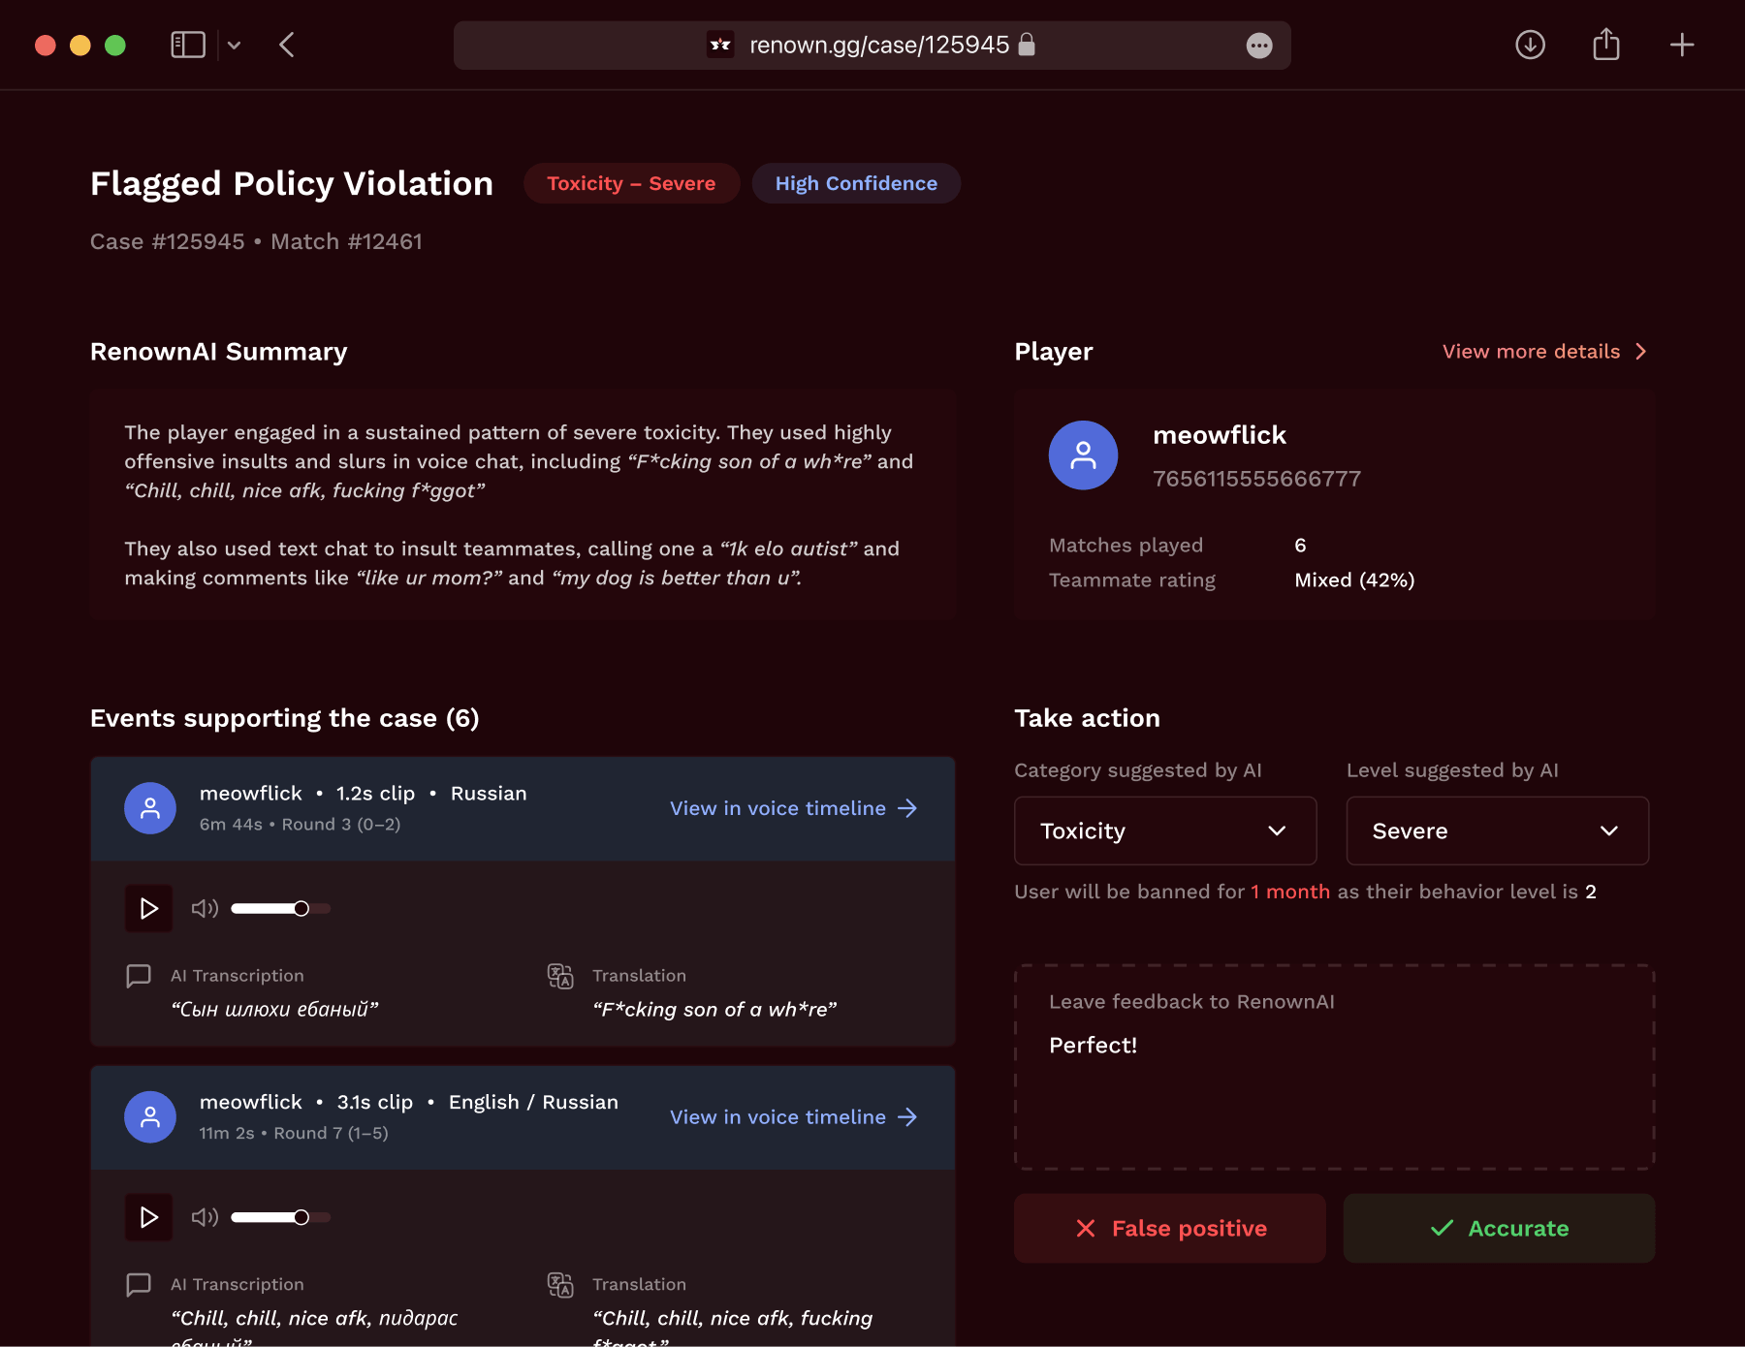Open the share menu in the browser toolbar
This screenshot has width=1745, height=1347.
point(1606,45)
